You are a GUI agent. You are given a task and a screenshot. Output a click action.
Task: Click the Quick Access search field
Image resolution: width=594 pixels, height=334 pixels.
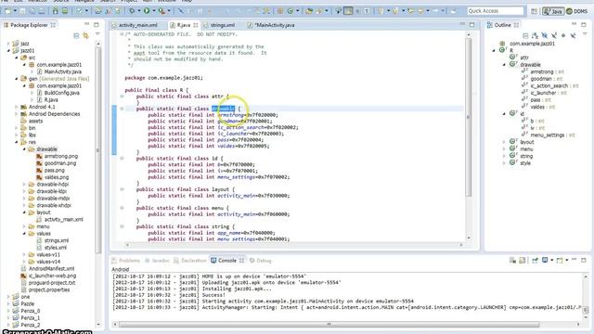pyautogui.click(x=496, y=11)
